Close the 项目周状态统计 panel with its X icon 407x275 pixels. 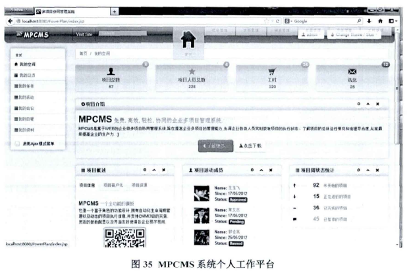380,170
